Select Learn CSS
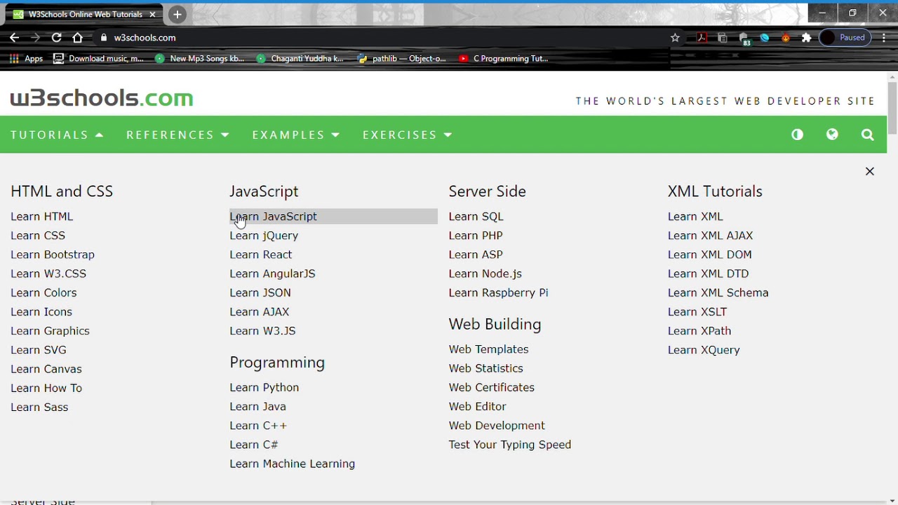898x505 pixels. [x=38, y=236]
